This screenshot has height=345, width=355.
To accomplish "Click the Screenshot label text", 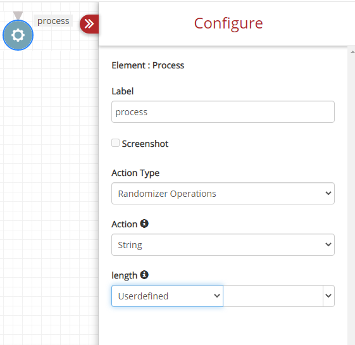I will (145, 144).
